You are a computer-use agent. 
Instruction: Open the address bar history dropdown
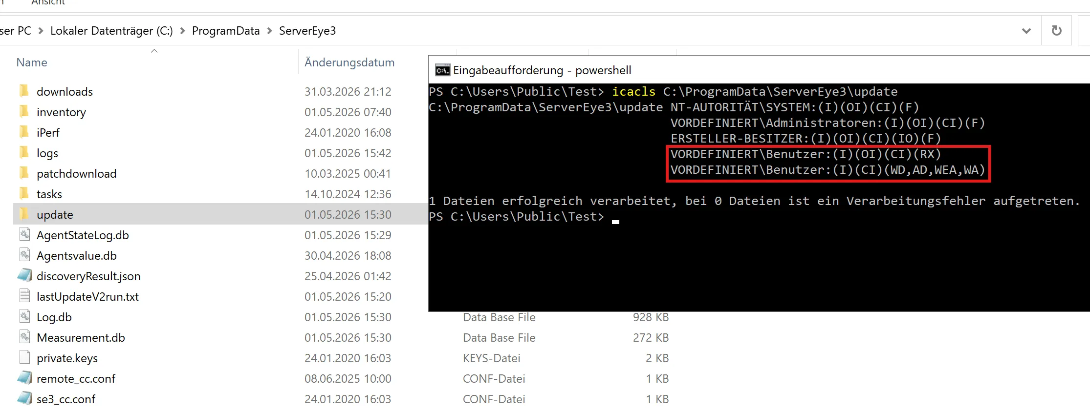click(1026, 31)
